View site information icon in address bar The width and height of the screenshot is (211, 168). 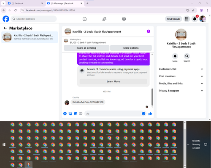pyautogui.click(x=22, y=10)
